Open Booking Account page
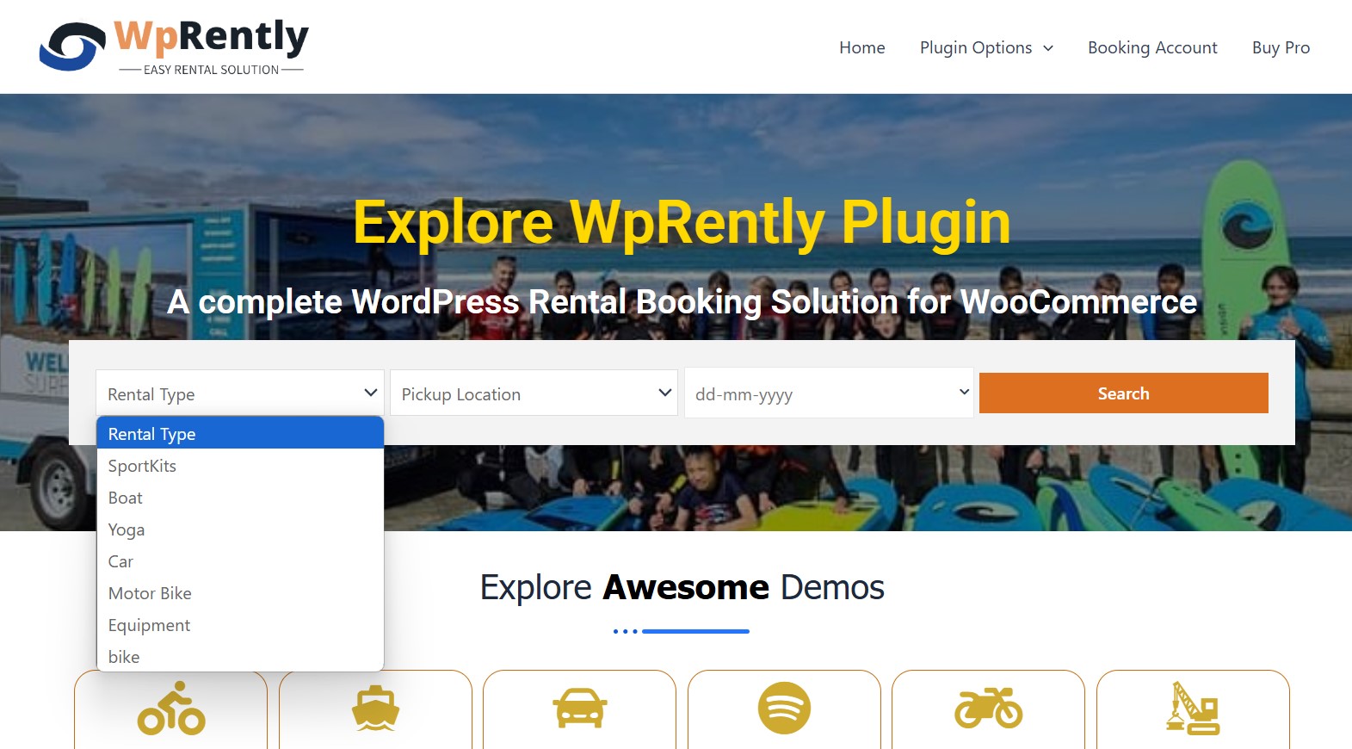The width and height of the screenshot is (1352, 749). point(1152,47)
